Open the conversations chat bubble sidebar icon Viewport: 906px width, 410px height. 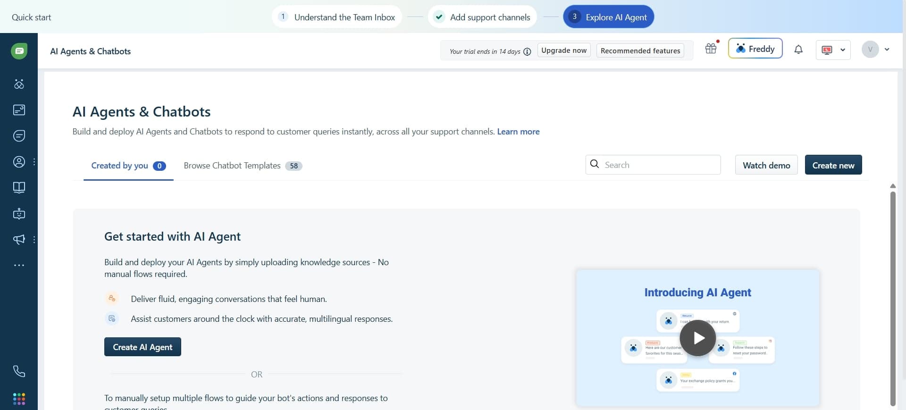coord(19,136)
